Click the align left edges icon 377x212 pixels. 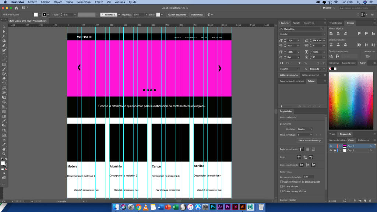pyautogui.click(x=331, y=33)
